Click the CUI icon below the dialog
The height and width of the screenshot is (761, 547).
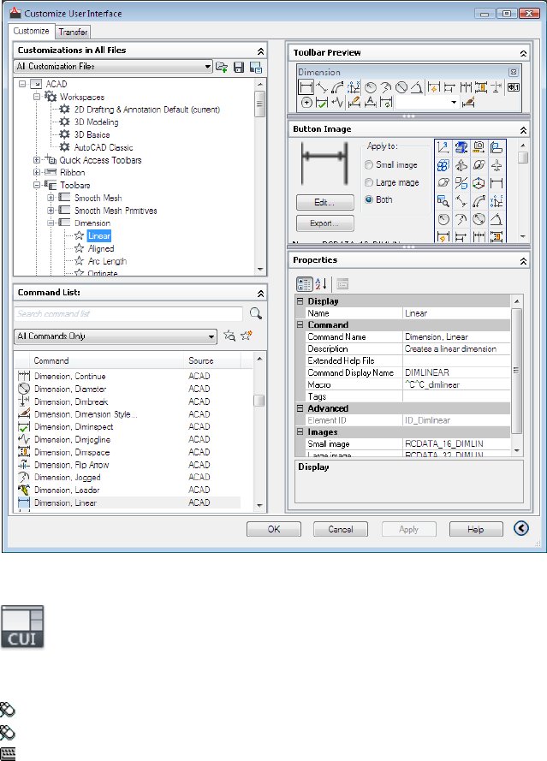click(22, 627)
